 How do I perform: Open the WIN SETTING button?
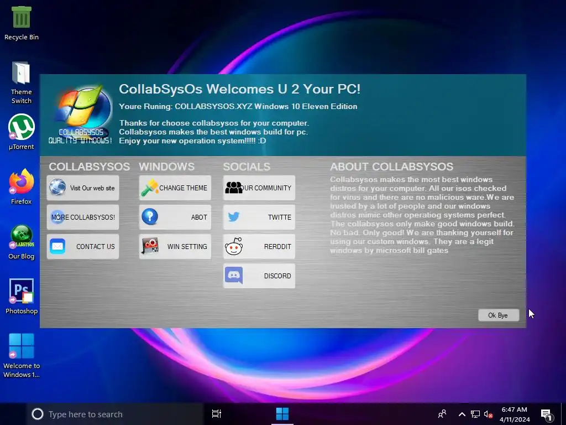[x=175, y=246]
